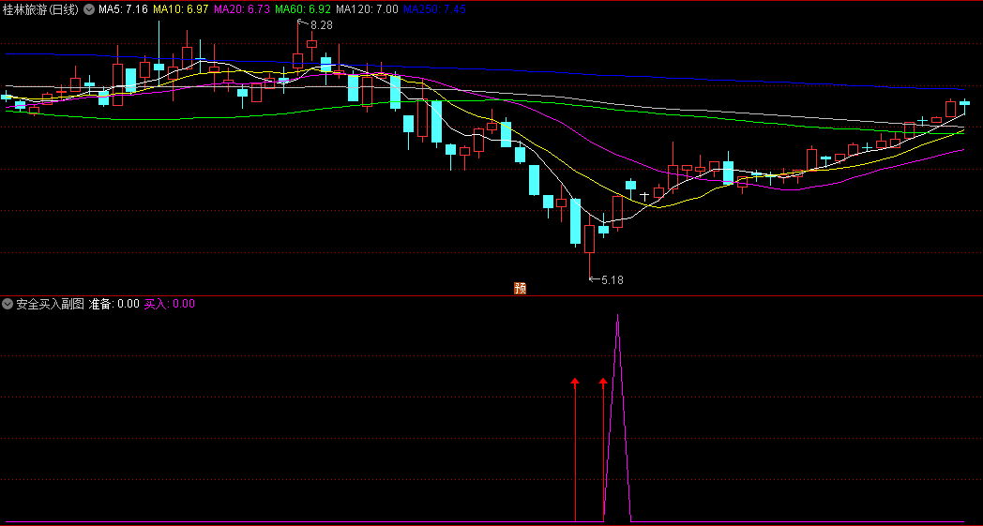This screenshot has height=526, width=983.
Task: Open the 安全买入副图 indicator dropdown arrow
Action: (x=8, y=304)
